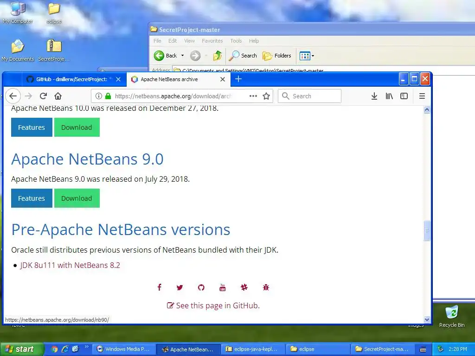Bookmark this page with the star

[x=266, y=96]
